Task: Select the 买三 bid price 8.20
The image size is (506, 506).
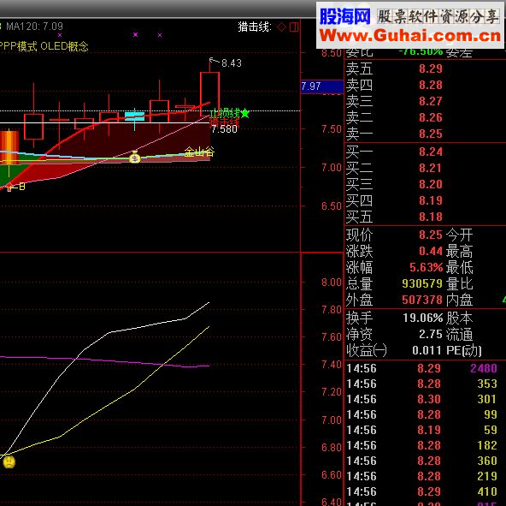Action: pyautogui.click(x=431, y=184)
